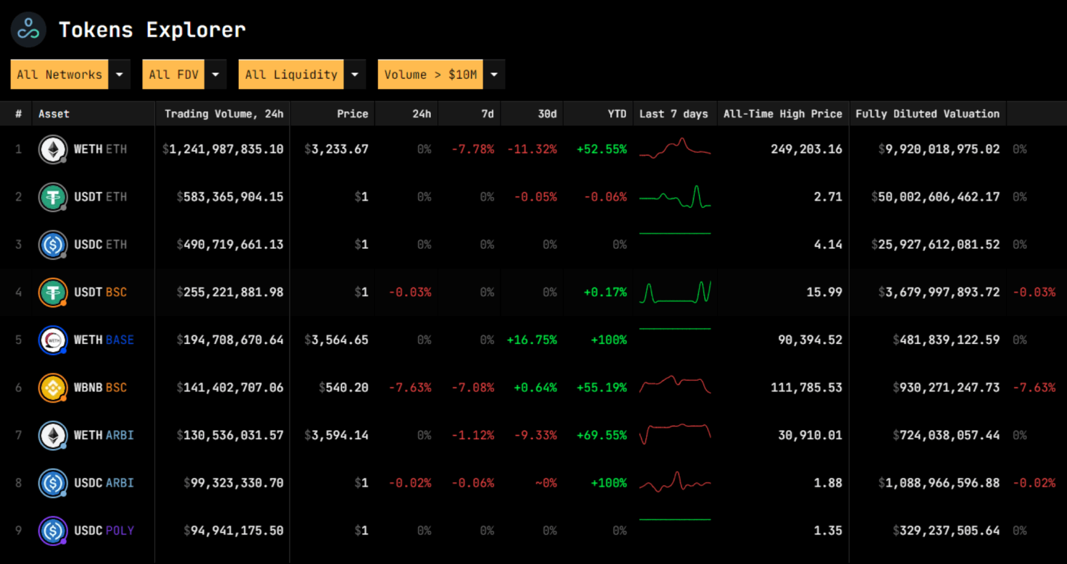Open the WETH ARBI asset link
1067x564 pixels.
coord(103,435)
